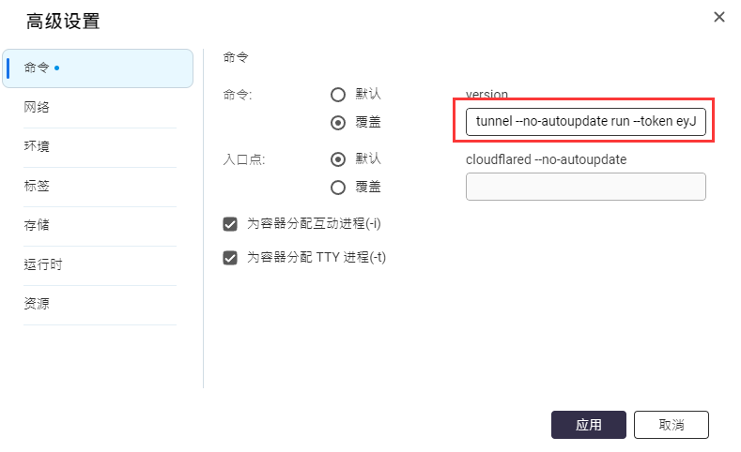Screen dimensions: 741x452
Task: Switch to the 资源 tab
Action: point(100,305)
